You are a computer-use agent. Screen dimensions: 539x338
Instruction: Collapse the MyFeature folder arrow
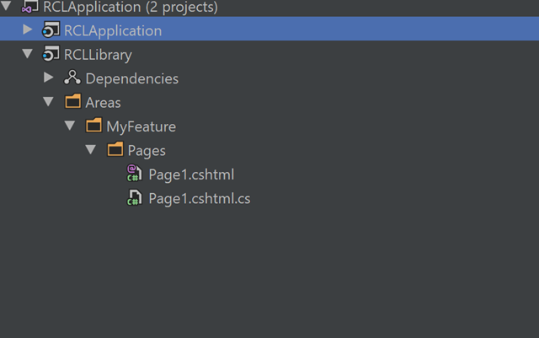click(70, 126)
